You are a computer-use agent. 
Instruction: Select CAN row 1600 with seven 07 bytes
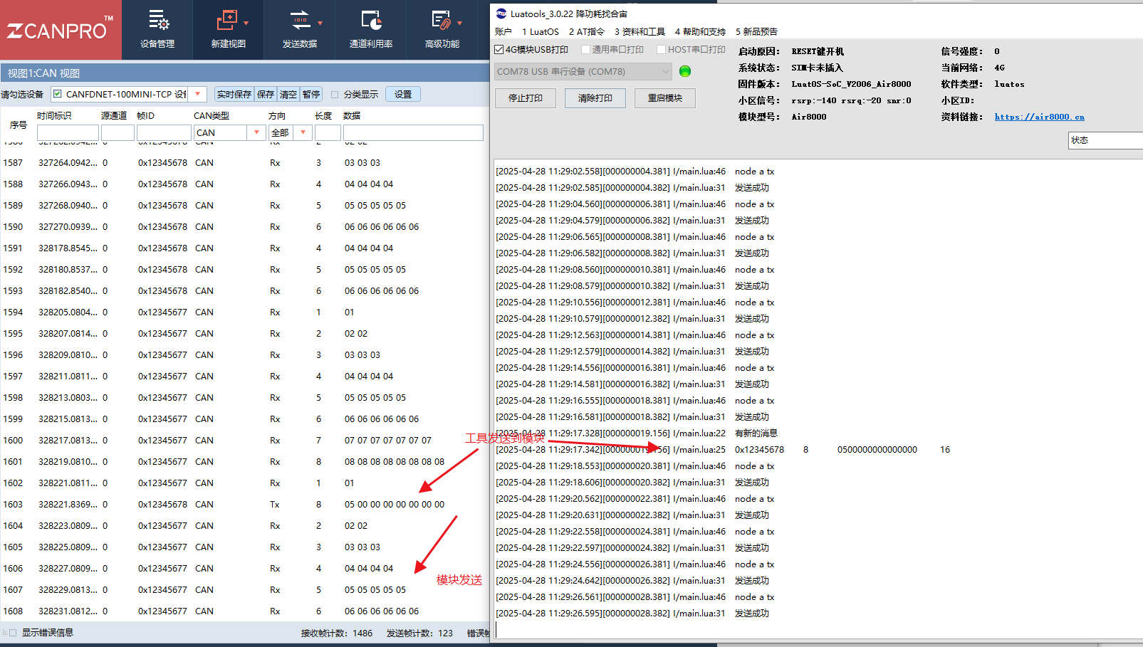[244, 441]
